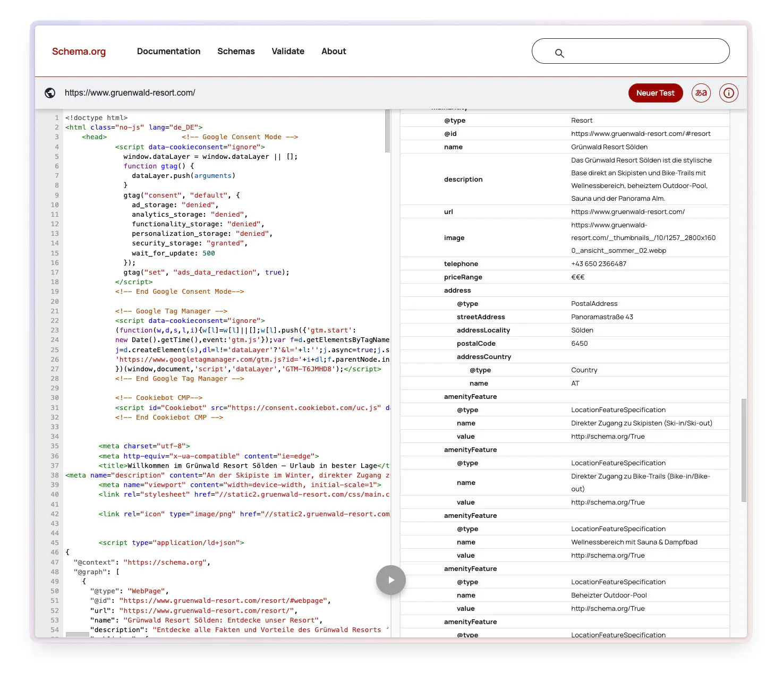Open the Schema.org home link
The image size is (782, 682).
79,52
